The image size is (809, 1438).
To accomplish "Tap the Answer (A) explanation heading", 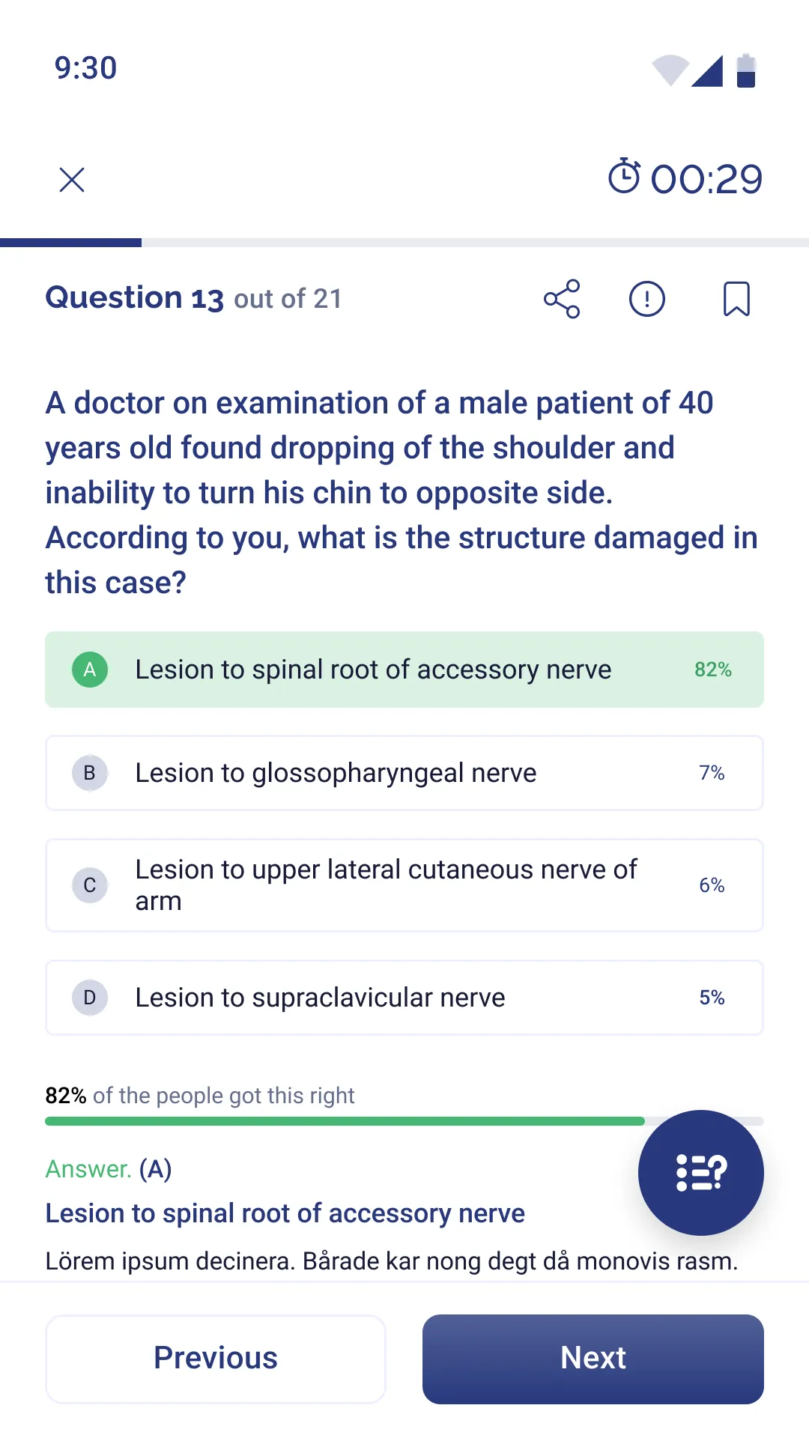I will tap(109, 1168).
